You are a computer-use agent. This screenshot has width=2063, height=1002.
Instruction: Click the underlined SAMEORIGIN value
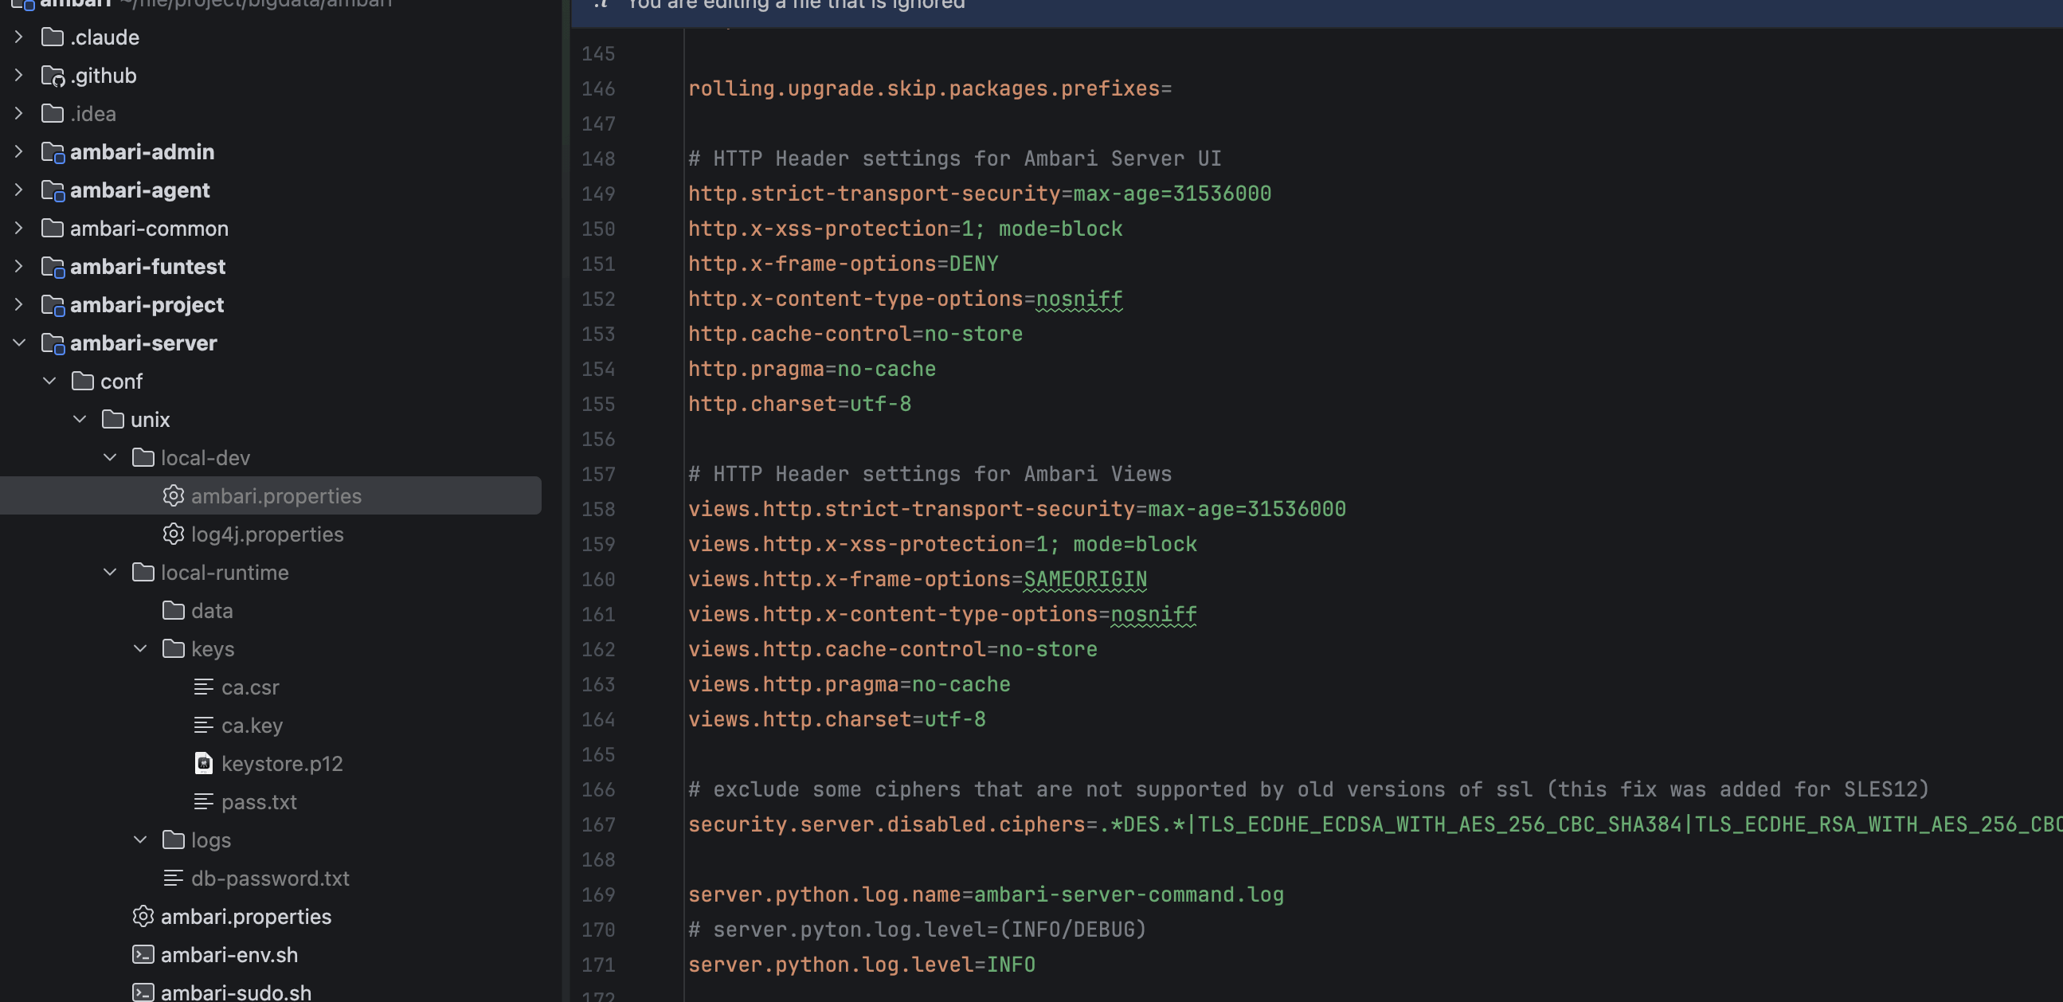click(x=1084, y=579)
